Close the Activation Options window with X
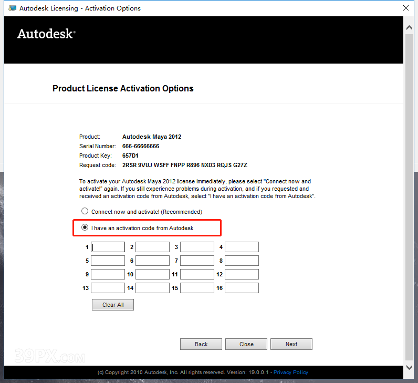418x383 pixels. coord(406,8)
